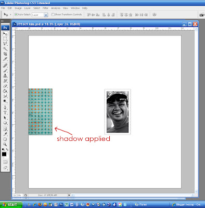Click the background white color swatch
This screenshot has width=205, height=208.
click(7, 157)
